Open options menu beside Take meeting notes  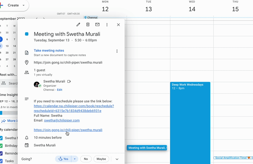coord(117,51)
